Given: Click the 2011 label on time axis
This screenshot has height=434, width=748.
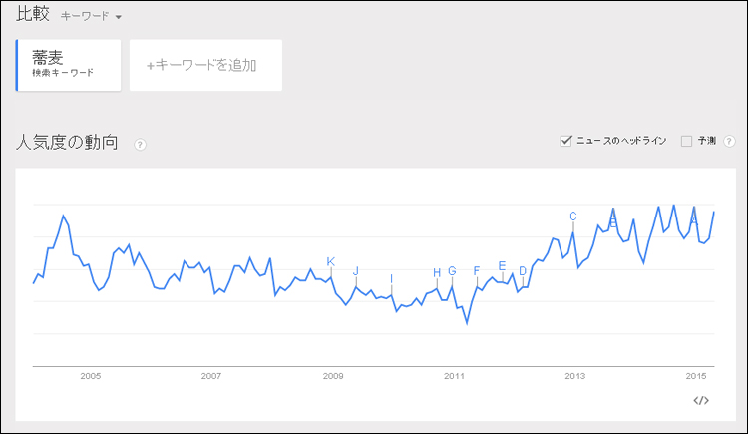Looking at the screenshot, I should [454, 376].
